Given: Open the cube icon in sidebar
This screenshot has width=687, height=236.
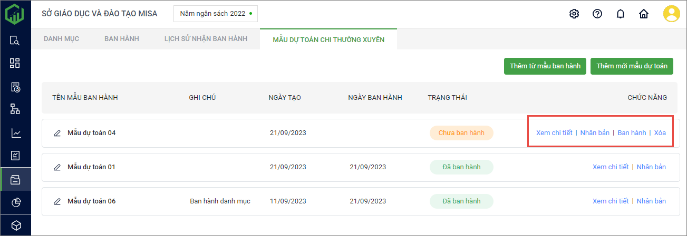Looking at the screenshot, I should click(x=15, y=225).
